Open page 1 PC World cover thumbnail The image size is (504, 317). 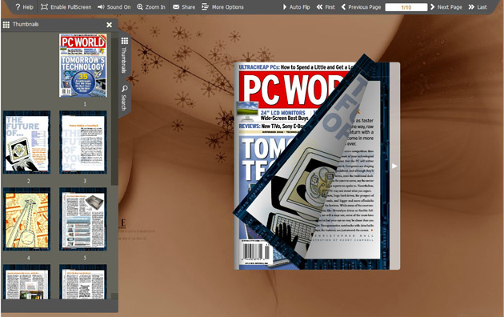[83, 66]
